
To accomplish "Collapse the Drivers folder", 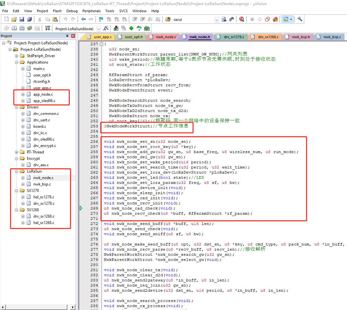I will [x=16, y=107].
